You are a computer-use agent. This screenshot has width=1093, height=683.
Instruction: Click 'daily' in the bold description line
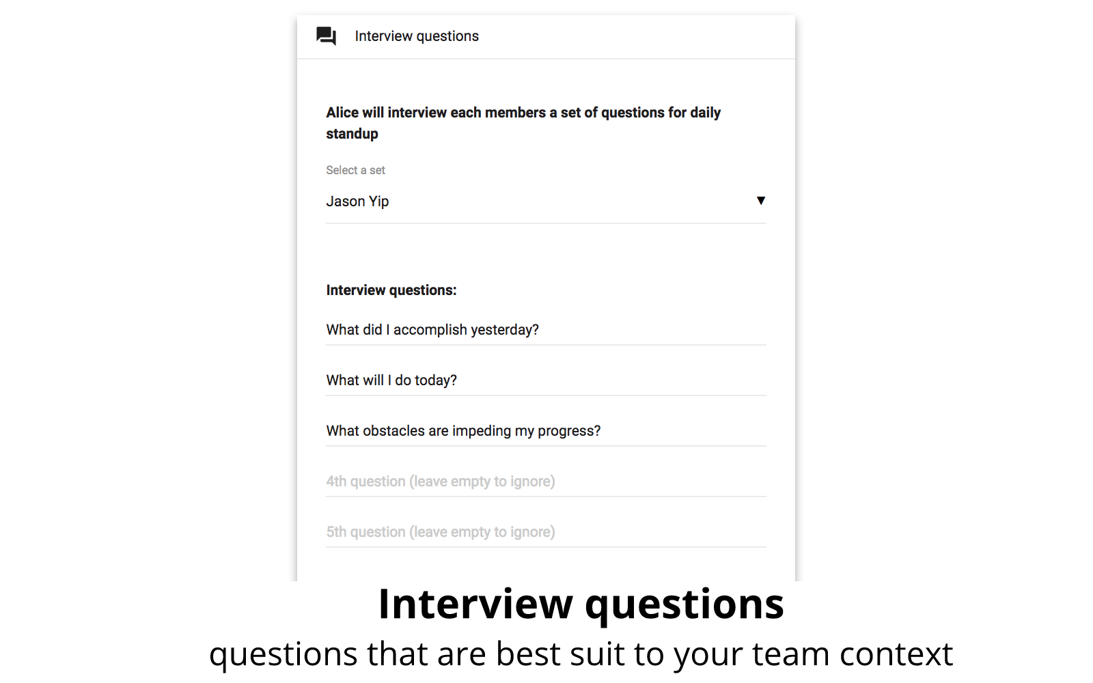(x=705, y=113)
